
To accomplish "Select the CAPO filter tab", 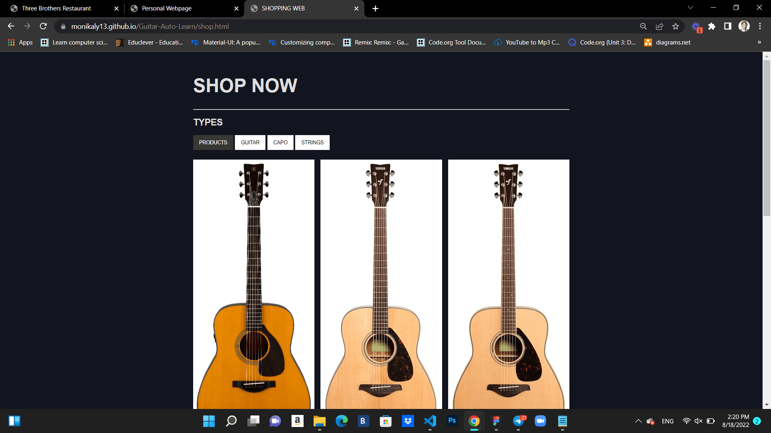I will pos(279,142).
